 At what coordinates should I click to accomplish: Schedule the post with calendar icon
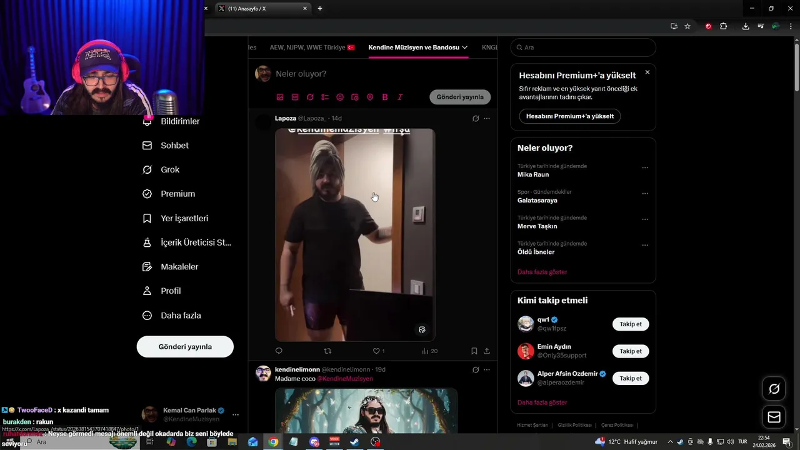(x=355, y=97)
